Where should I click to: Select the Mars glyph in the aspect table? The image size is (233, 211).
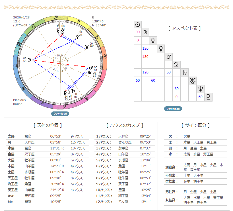[168, 56]
